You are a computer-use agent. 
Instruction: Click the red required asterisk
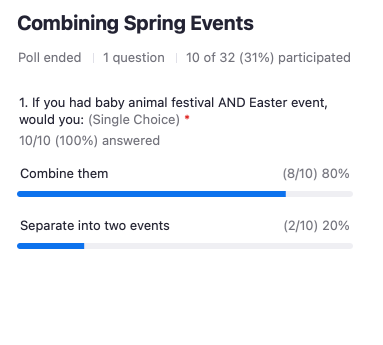point(187,120)
